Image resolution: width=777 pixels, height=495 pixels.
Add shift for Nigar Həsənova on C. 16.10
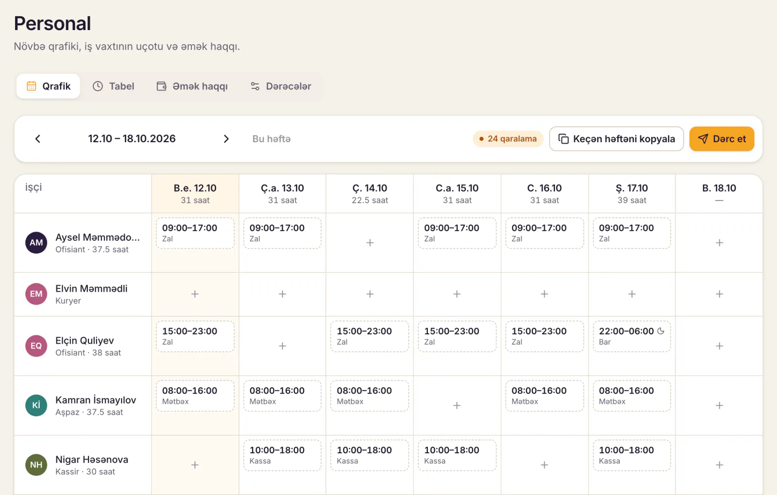(x=544, y=465)
